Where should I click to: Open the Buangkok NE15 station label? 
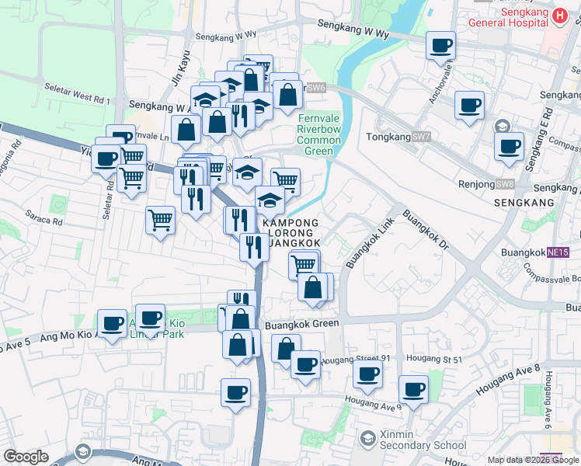click(x=535, y=252)
